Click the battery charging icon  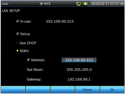pos(85,4)
